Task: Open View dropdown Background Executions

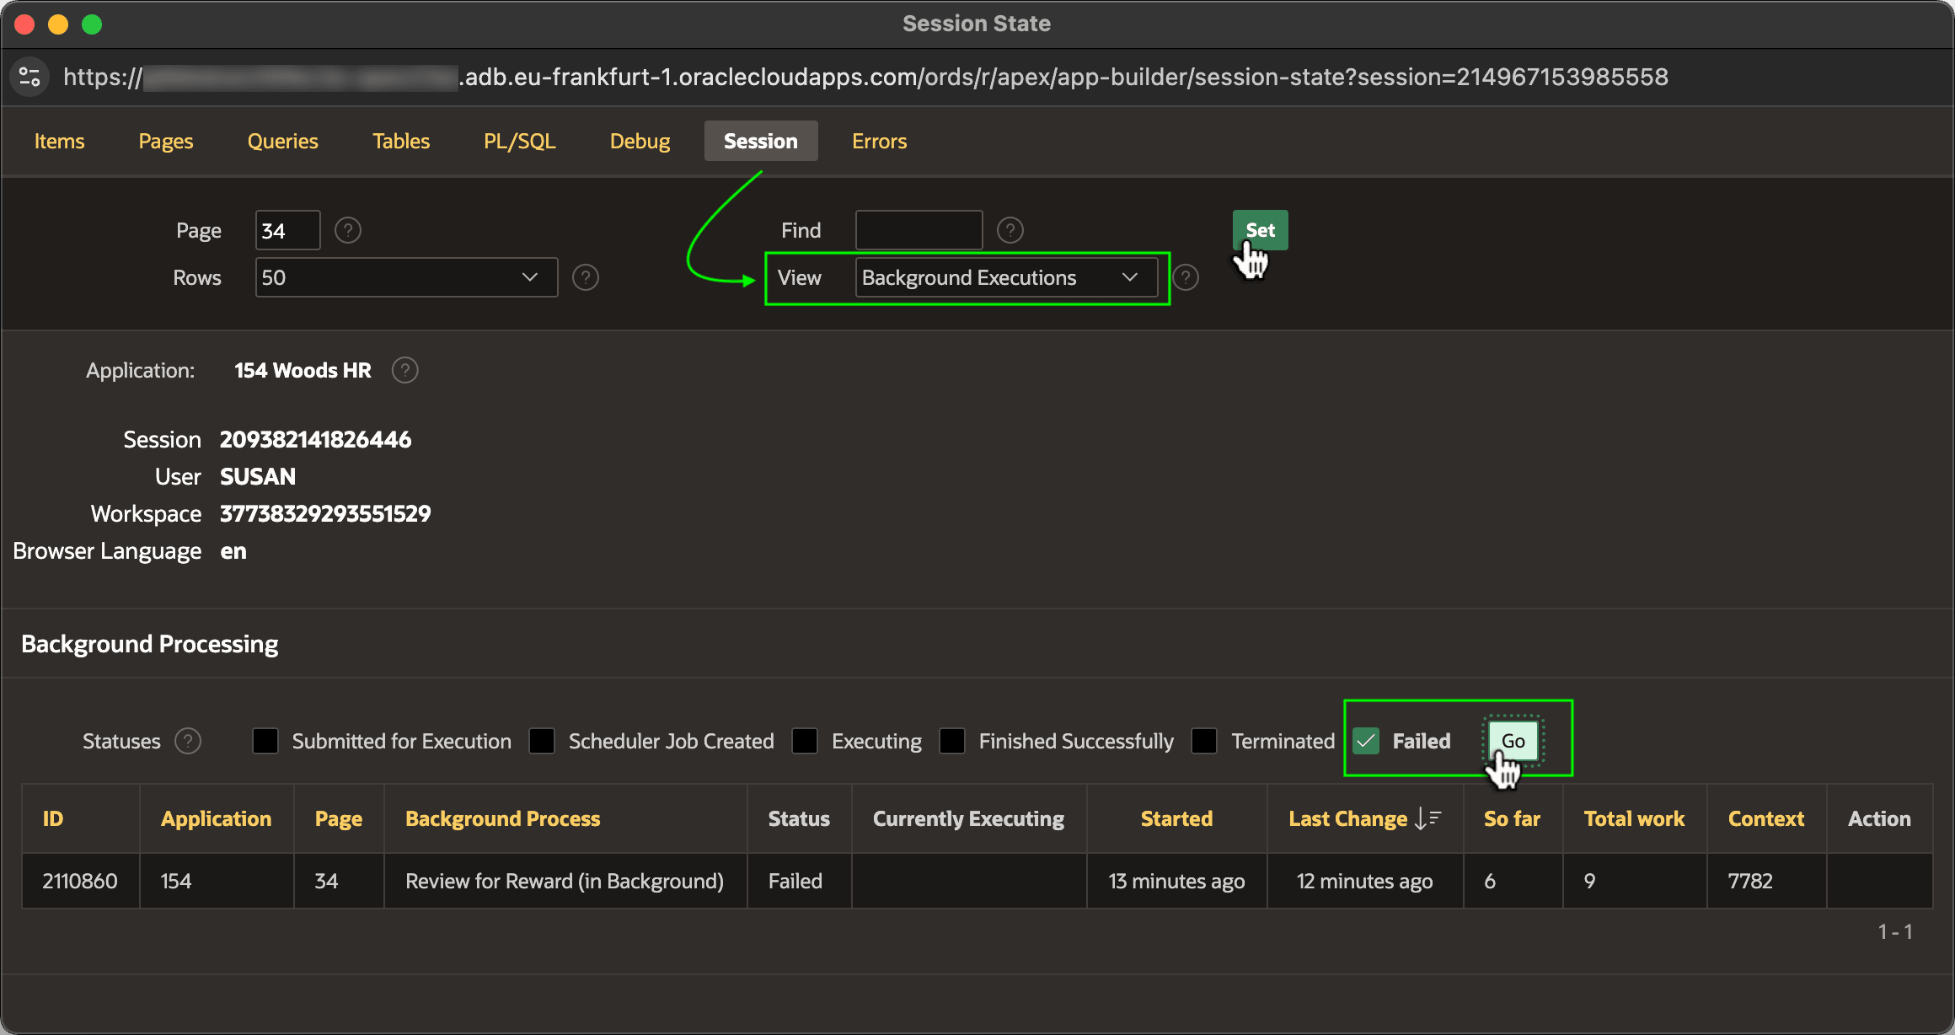Action: pos(1006,277)
